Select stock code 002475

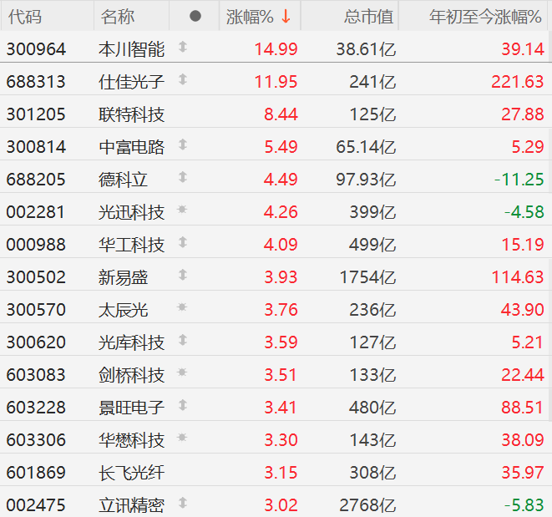[36, 505]
